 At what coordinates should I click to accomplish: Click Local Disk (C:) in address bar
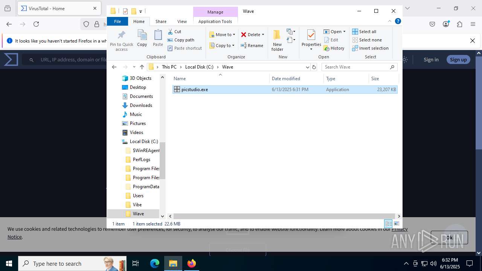(199, 67)
